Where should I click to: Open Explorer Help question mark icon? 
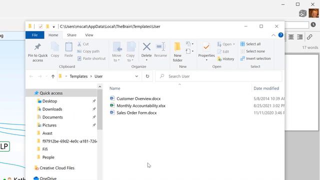point(281,35)
